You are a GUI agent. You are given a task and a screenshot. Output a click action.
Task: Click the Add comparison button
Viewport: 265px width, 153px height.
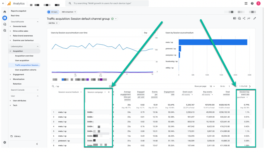coord(69,12)
